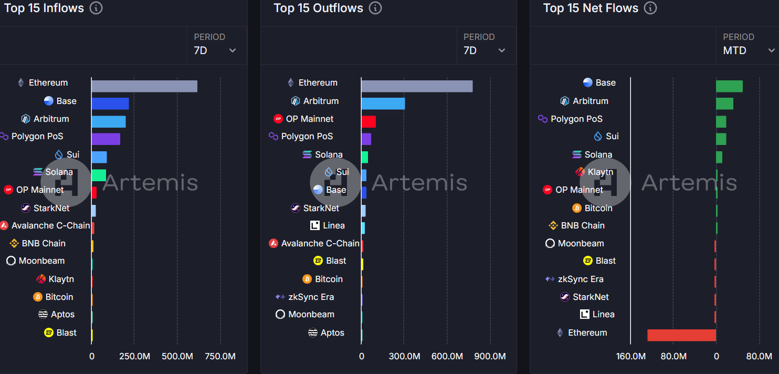Select the blue Arbitrum bar in Outflows chart
This screenshot has height=374, width=779.
point(383,103)
